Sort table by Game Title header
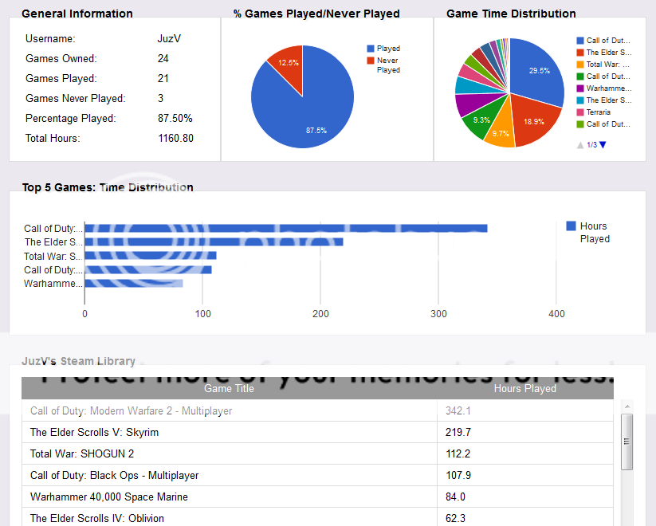The width and height of the screenshot is (656, 526). (229, 389)
